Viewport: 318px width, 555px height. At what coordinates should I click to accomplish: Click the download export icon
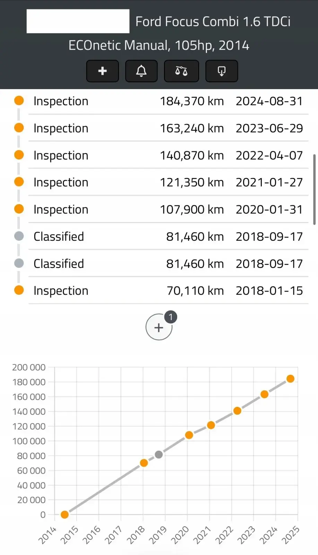click(222, 71)
